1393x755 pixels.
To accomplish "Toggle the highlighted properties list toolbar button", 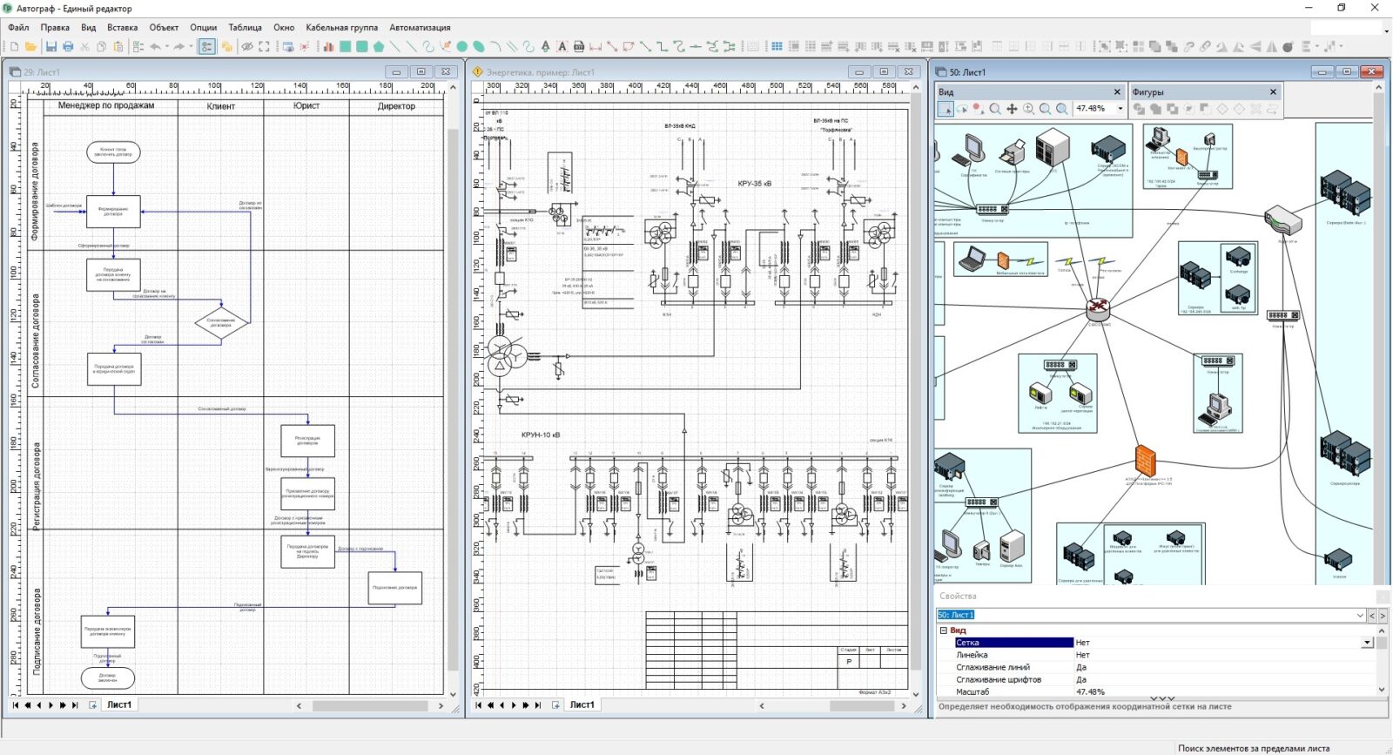I will pos(207,47).
